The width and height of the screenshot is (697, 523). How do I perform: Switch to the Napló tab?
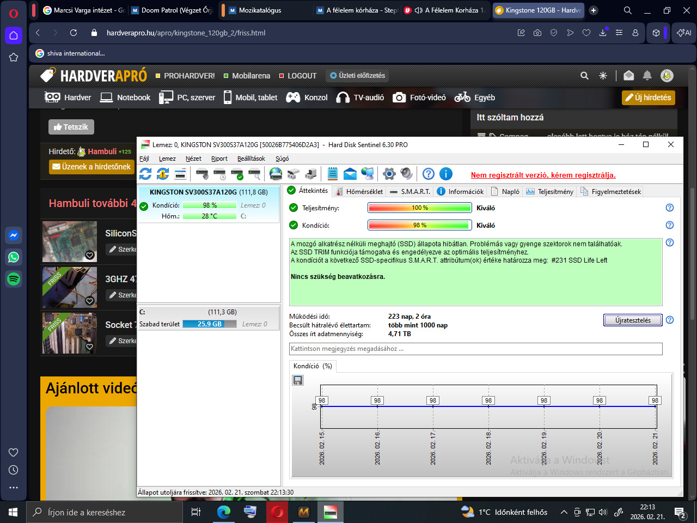click(505, 191)
